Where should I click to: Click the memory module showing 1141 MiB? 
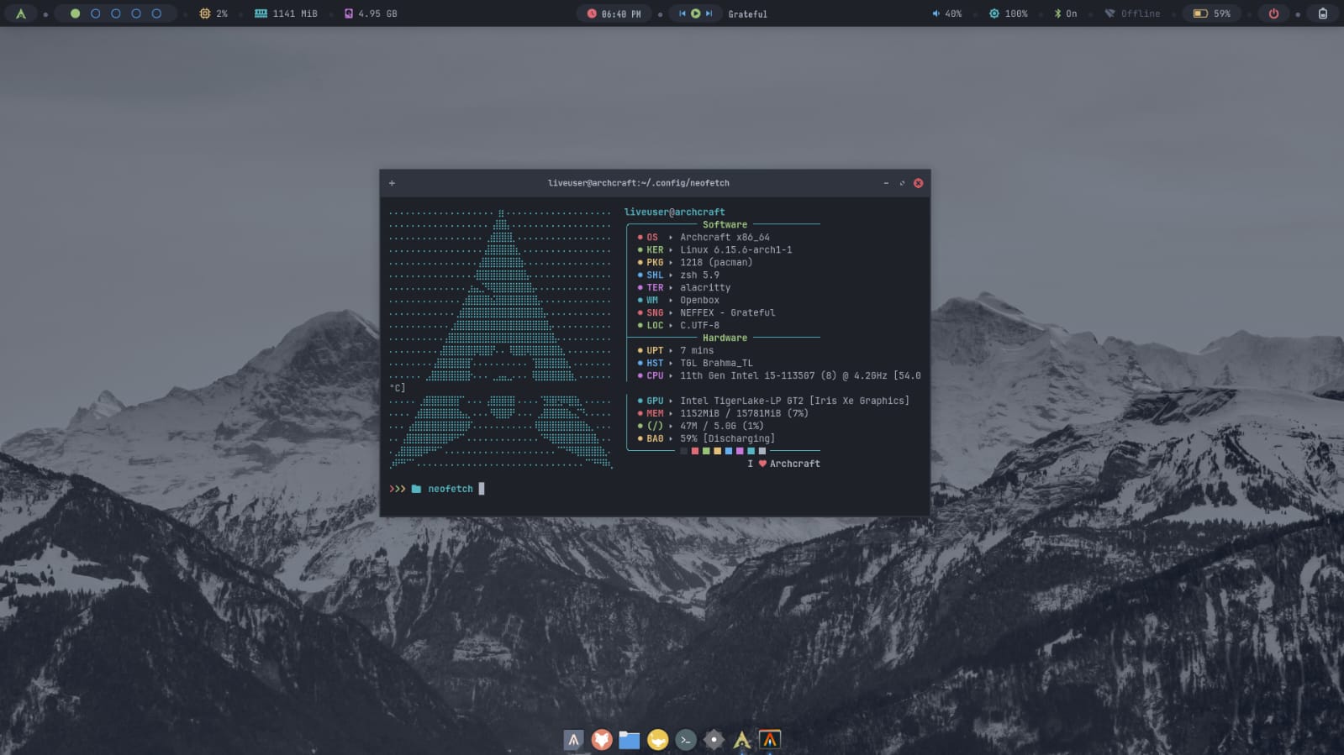click(286, 13)
